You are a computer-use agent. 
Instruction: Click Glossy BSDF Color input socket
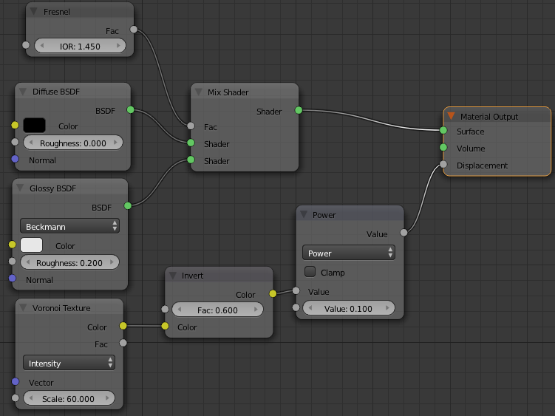point(12,245)
